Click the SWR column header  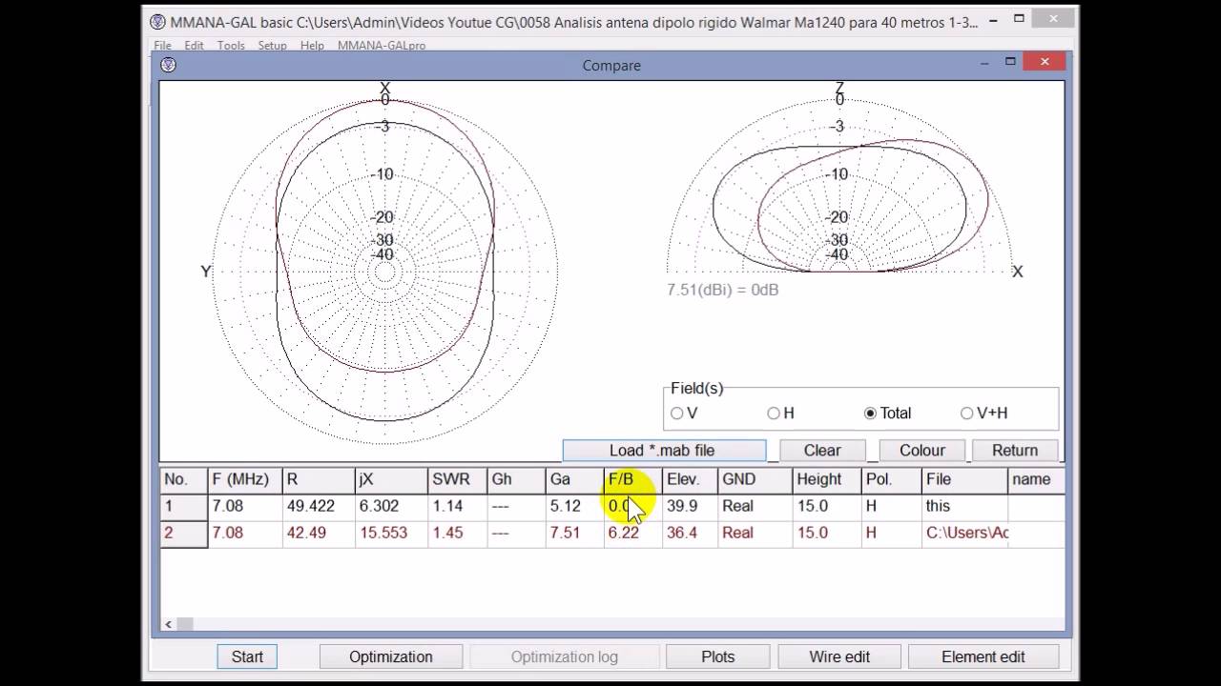[458, 479]
